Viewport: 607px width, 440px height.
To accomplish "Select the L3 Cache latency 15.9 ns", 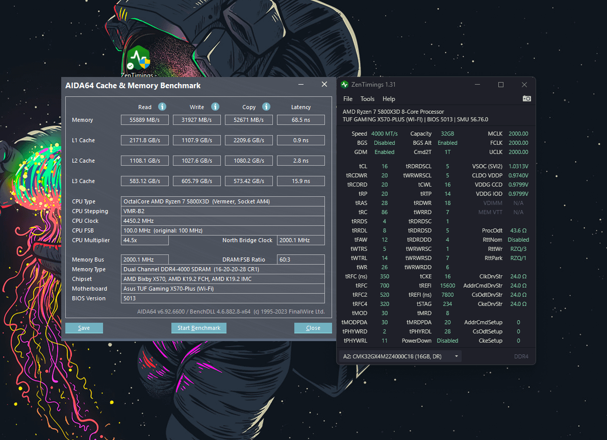I will [x=301, y=181].
